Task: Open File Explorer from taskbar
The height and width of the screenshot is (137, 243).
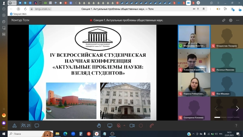Action: tap(57, 134)
